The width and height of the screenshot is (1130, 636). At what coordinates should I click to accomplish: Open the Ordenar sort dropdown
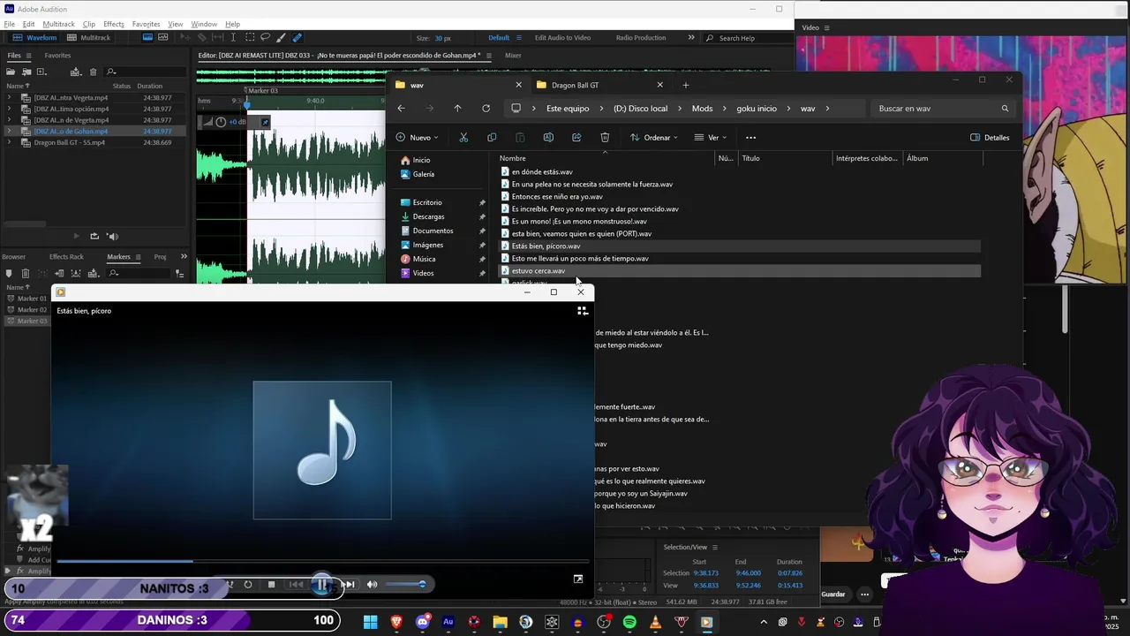(x=654, y=138)
